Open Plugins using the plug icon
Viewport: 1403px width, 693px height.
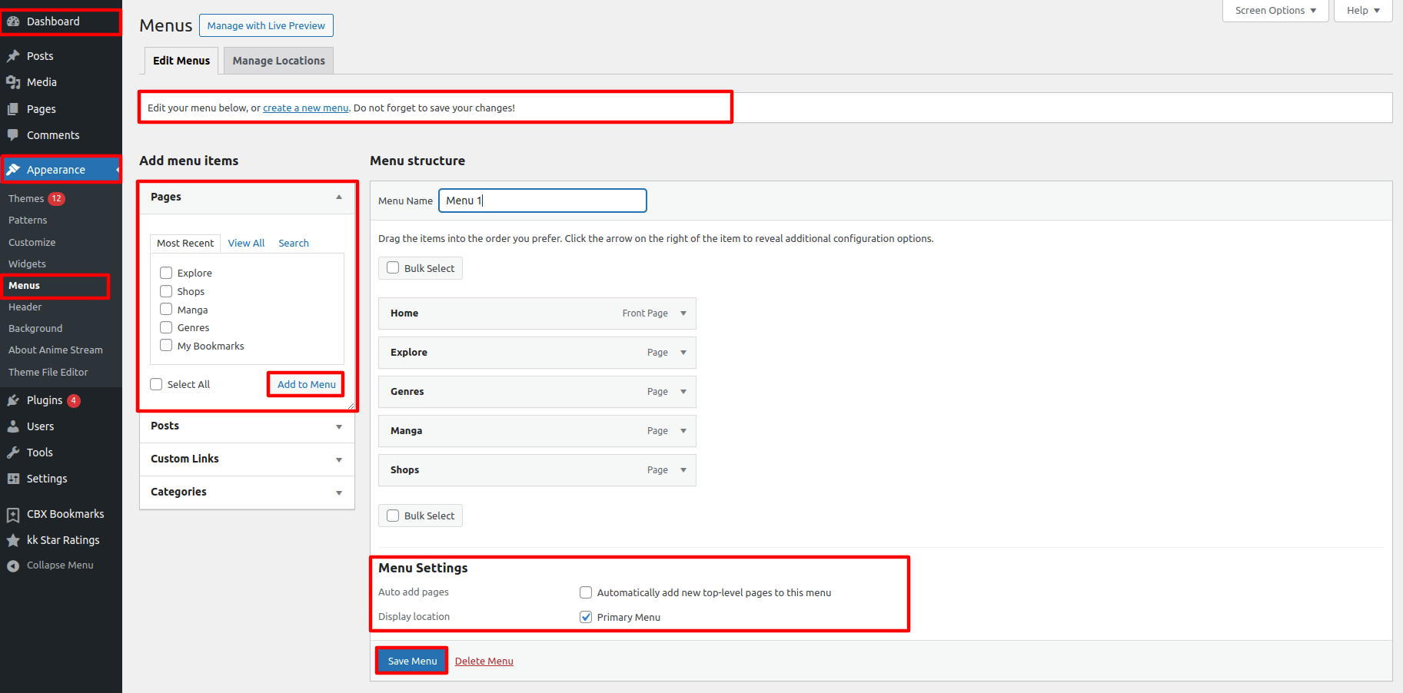pyautogui.click(x=13, y=400)
